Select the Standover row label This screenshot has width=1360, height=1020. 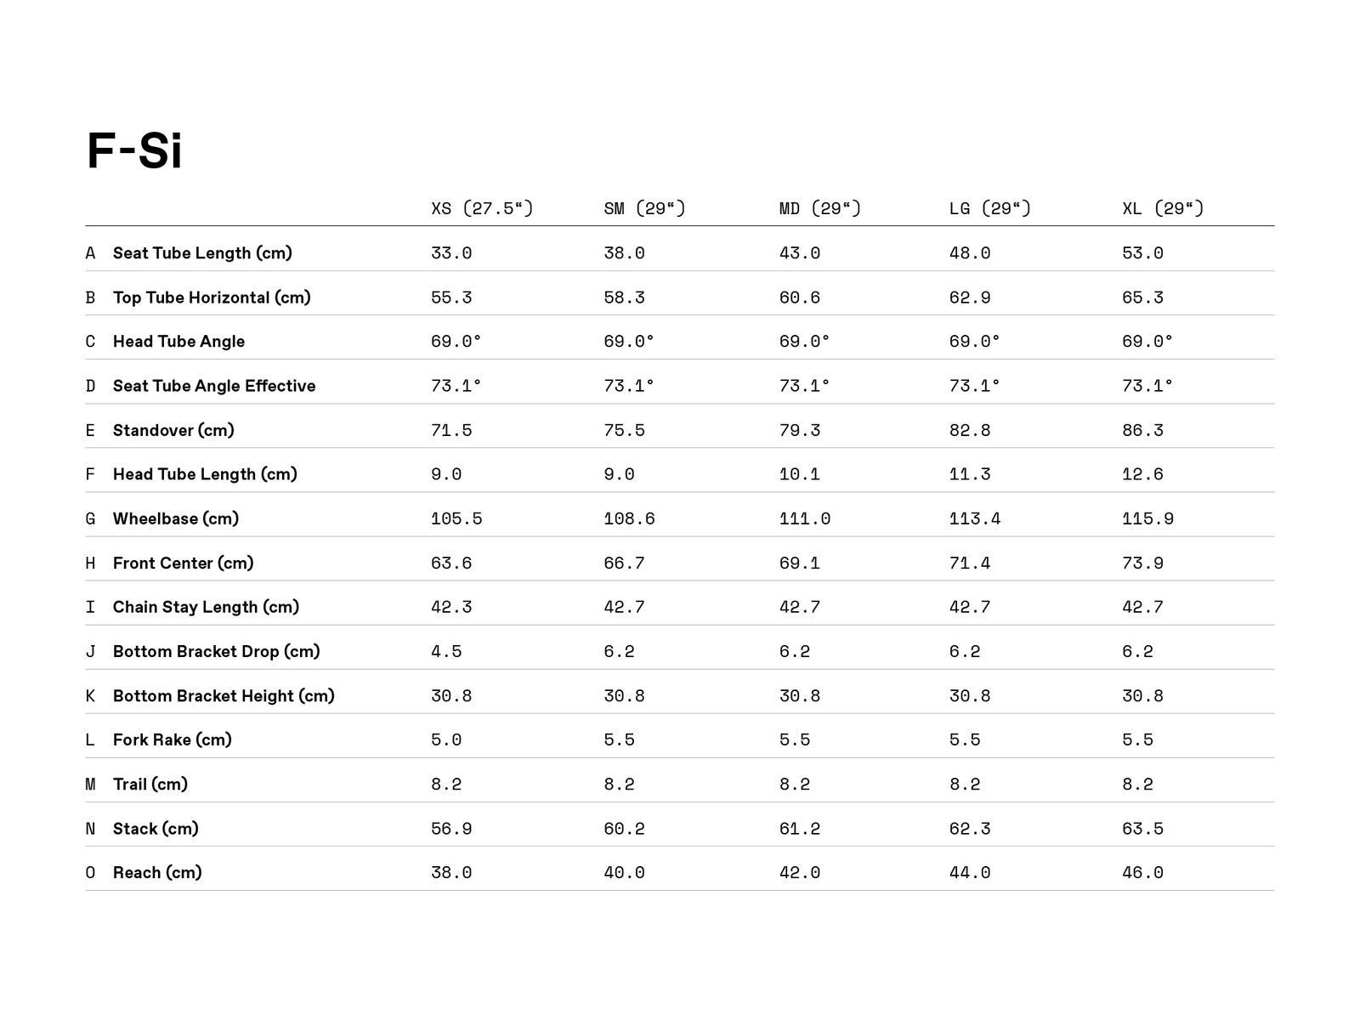coord(173,430)
